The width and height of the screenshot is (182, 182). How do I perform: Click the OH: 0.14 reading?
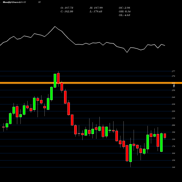pos(124,12)
